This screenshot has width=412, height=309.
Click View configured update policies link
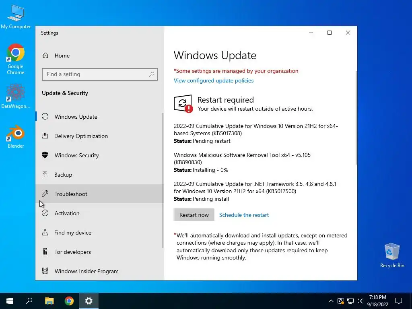pos(214,80)
